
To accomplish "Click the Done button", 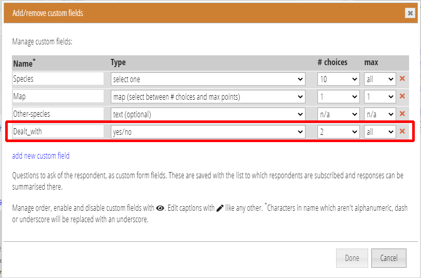I will [352, 258].
